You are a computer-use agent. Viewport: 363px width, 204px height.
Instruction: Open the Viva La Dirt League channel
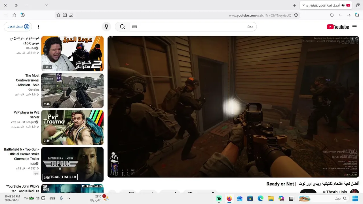point(23,122)
